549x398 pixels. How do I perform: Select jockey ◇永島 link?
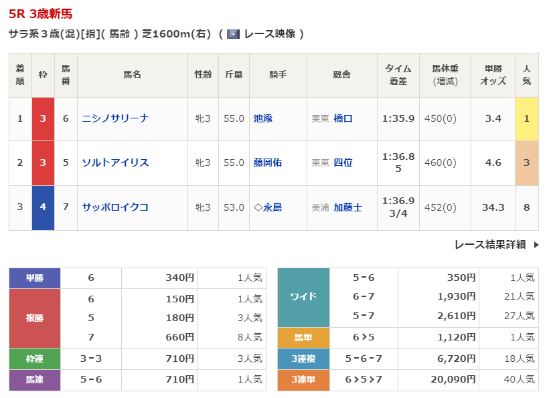pos(268,207)
